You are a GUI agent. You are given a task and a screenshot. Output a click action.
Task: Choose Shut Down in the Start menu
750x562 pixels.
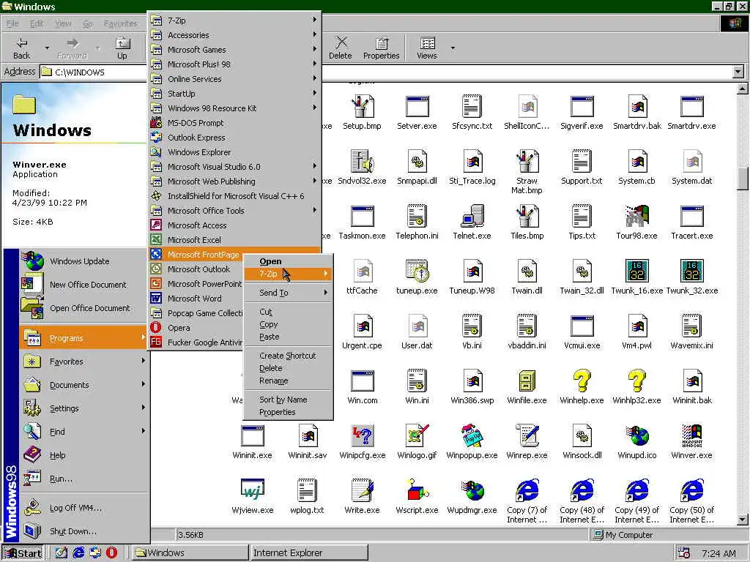[84, 531]
